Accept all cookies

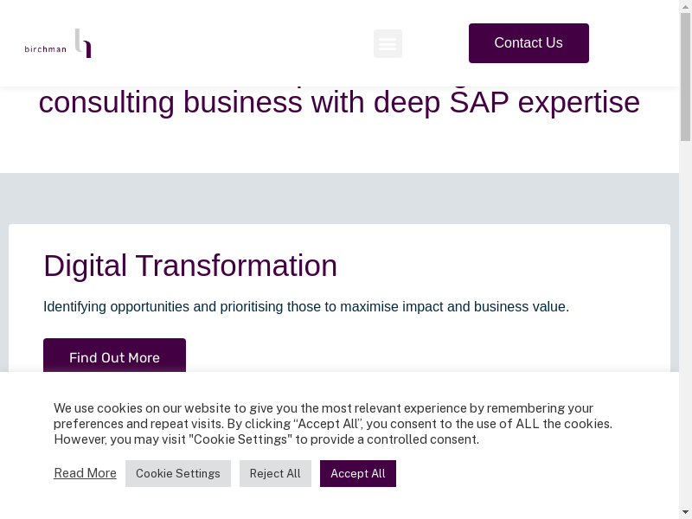(x=358, y=473)
